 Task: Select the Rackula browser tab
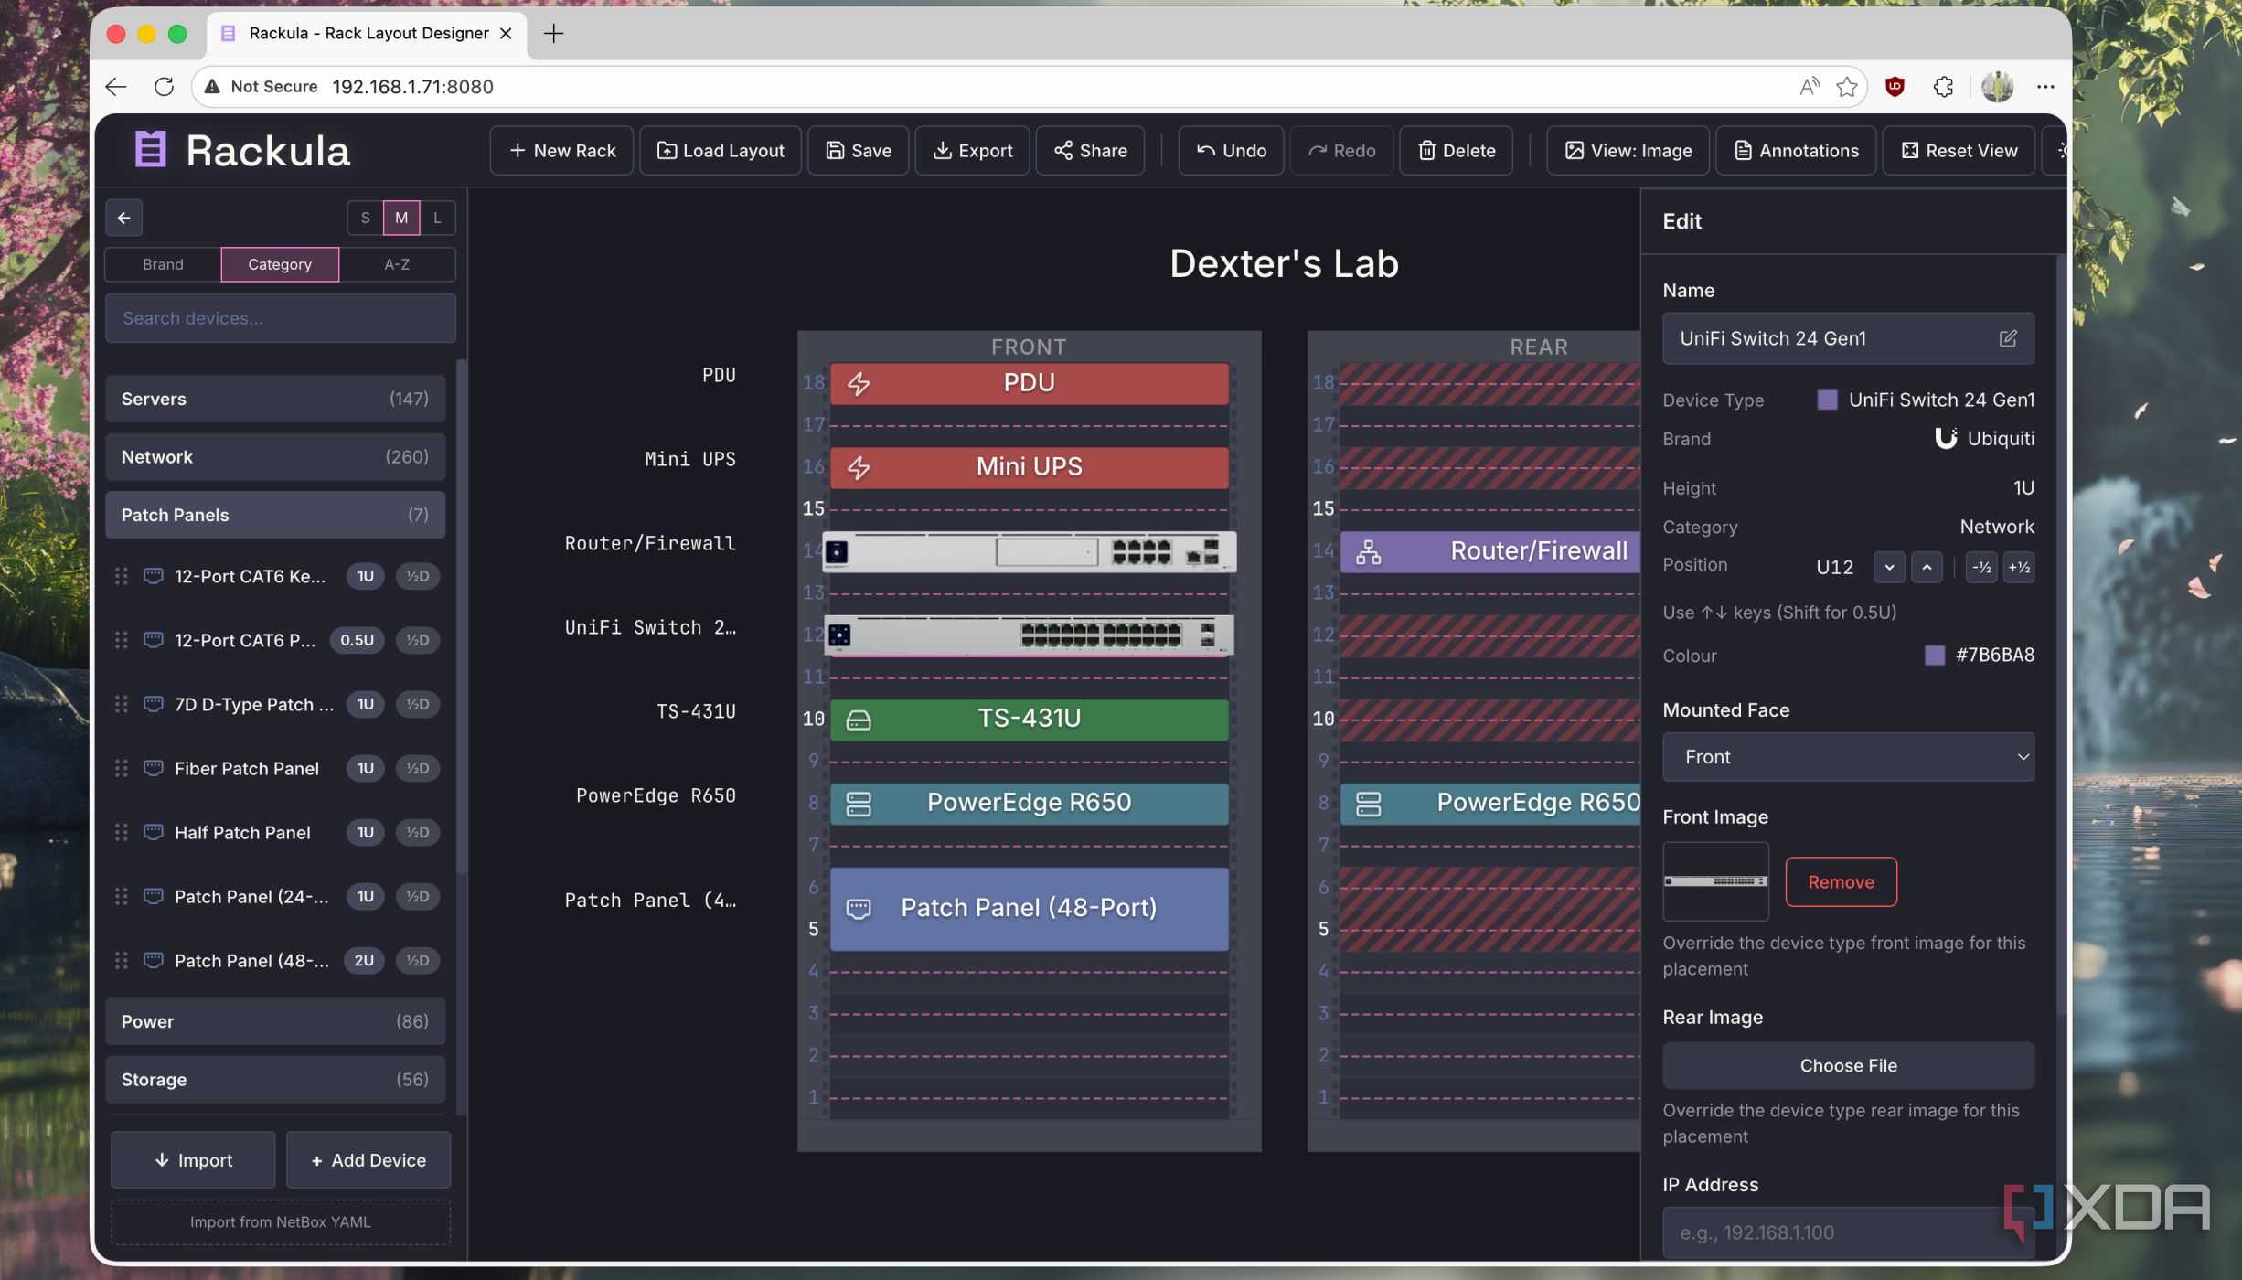(x=367, y=34)
